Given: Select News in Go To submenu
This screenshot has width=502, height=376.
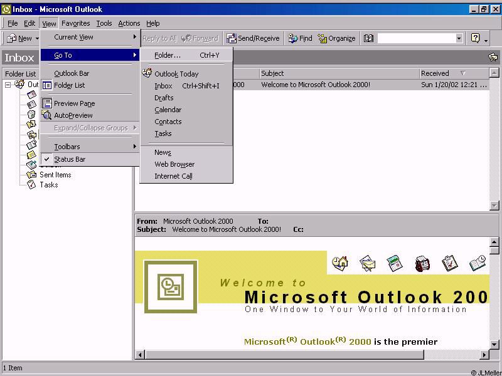Looking at the screenshot, I should (186, 152).
